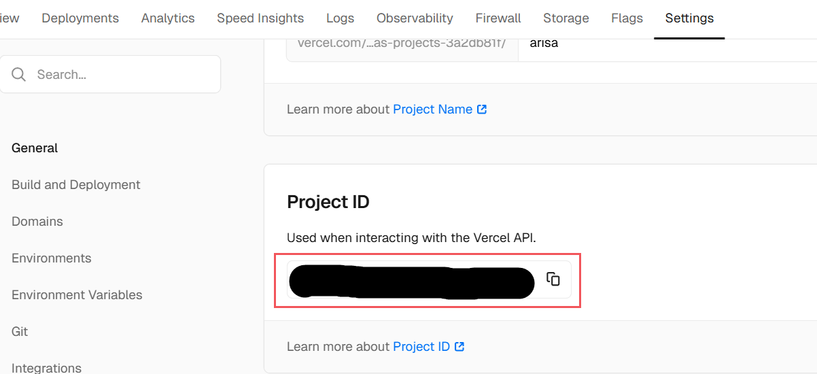Viewport: 817px width, 374px height.
Task: Open Domains settings section
Action: (37, 222)
